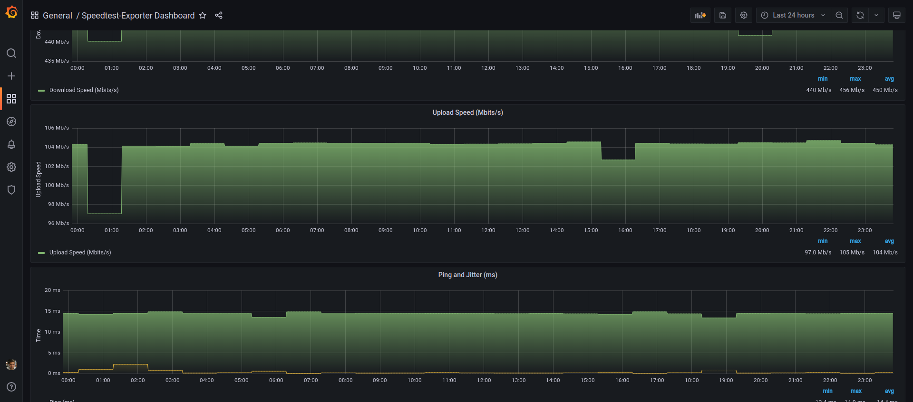The height and width of the screenshot is (402, 913).
Task: Sort Ping and Jitter legend by min
Action: pyautogui.click(x=828, y=391)
